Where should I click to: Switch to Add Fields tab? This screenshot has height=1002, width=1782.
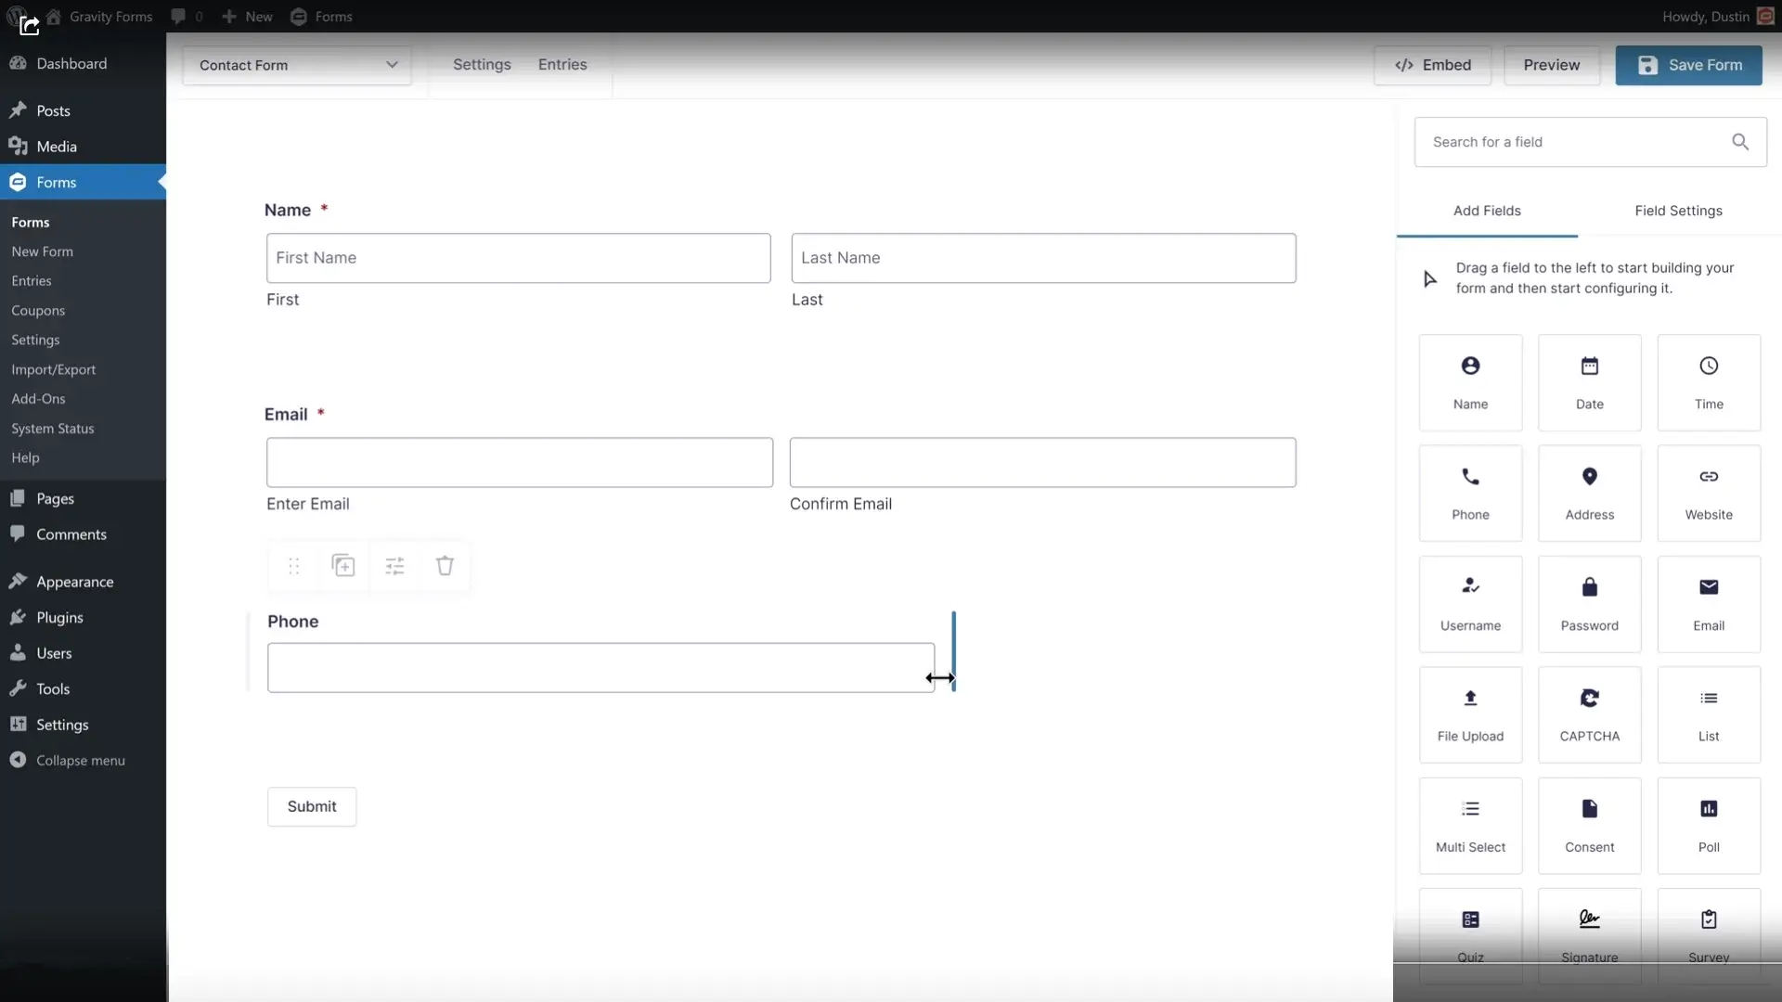pyautogui.click(x=1486, y=209)
